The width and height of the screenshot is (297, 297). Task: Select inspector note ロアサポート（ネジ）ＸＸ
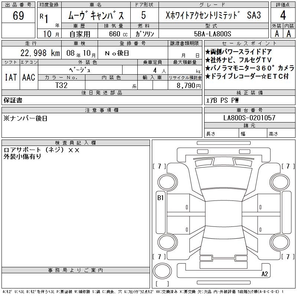pyautogui.click(x=42, y=150)
